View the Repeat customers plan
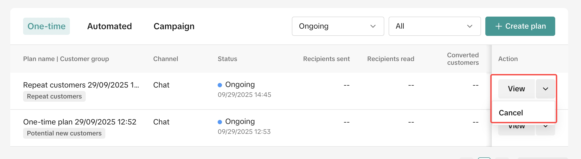The height and width of the screenshot is (159, 581). 516,89
